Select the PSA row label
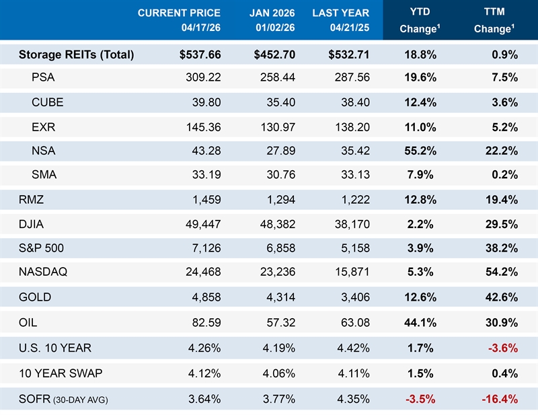The width and height of the screenshot is (538, 415). pos(43,78)
